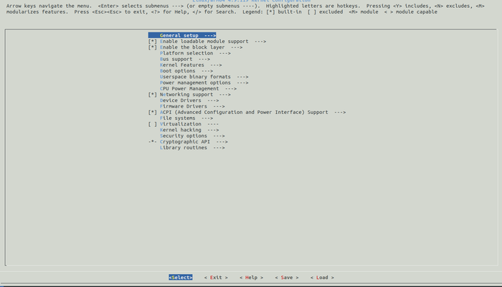Open Help from bottom bar
Image resolution: width=502 pixels, height=287 pixels.
tap(251, 278)
